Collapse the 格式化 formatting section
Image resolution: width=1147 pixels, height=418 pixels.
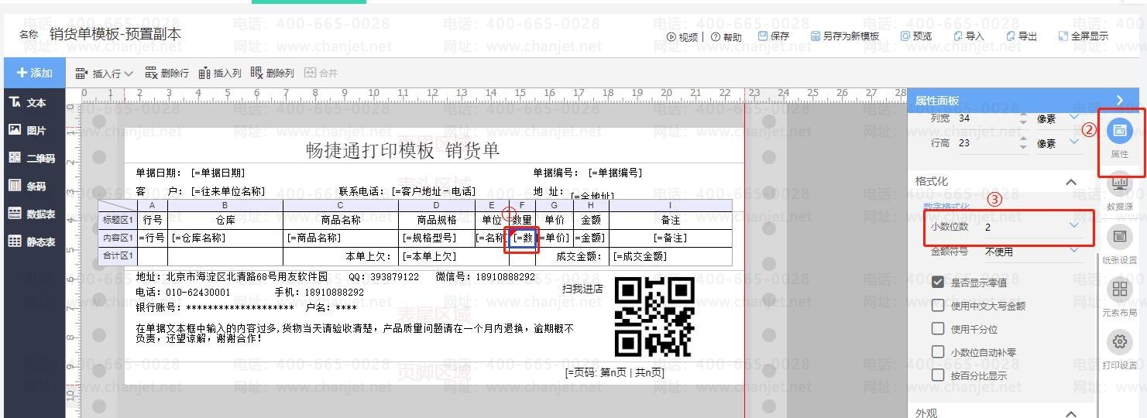pos(1071,182)
